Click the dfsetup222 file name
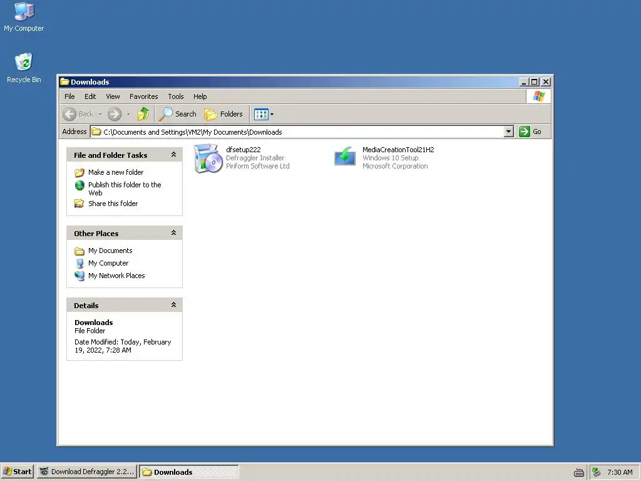641x481 pixels. (244, 150)
